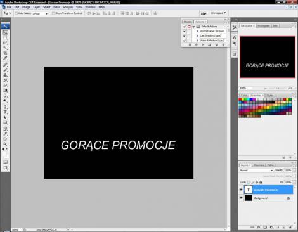Select the Move tool in toolbox
This screenshot has height=232, width=298.
tap(5, 32)
